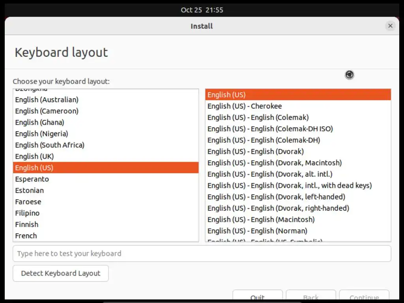This screenshot has height=303, width=404.
Task: Close the Install window
Action: (x=390, y=26)
